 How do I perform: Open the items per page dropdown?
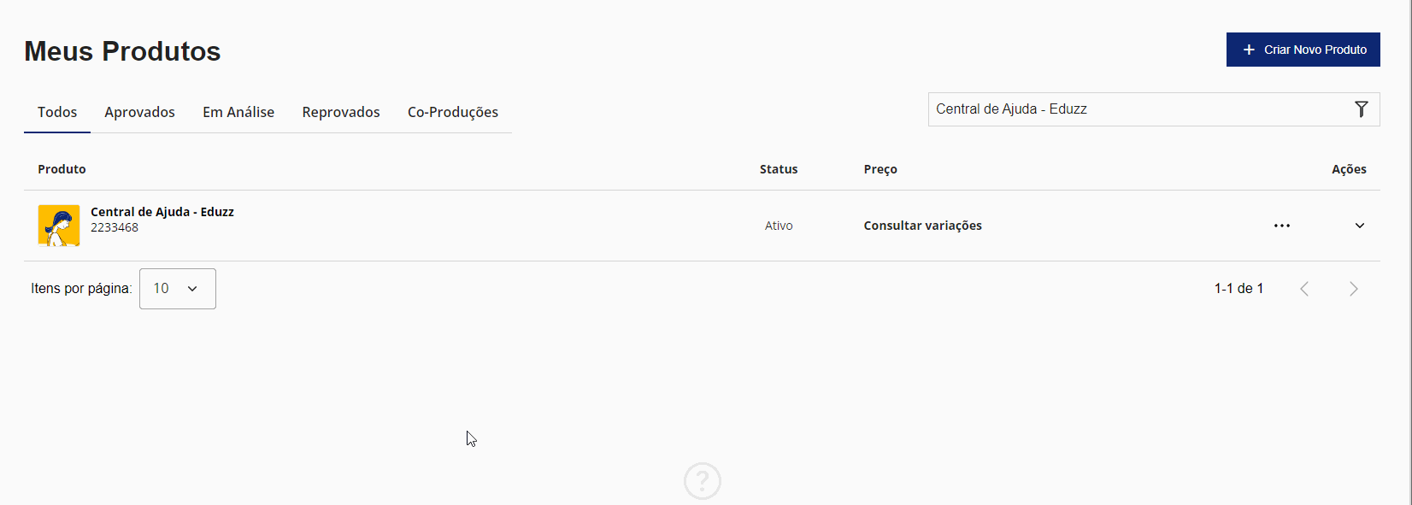(x=177, y=289)
